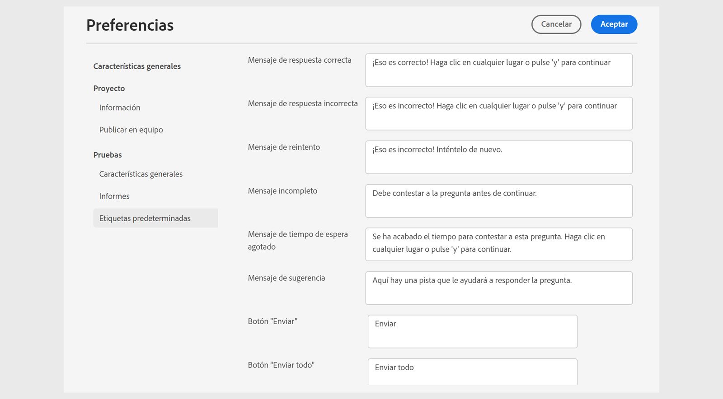Click the Preferencias dialog title
Viewport: 723px width, 399px height.
(130, 25)
